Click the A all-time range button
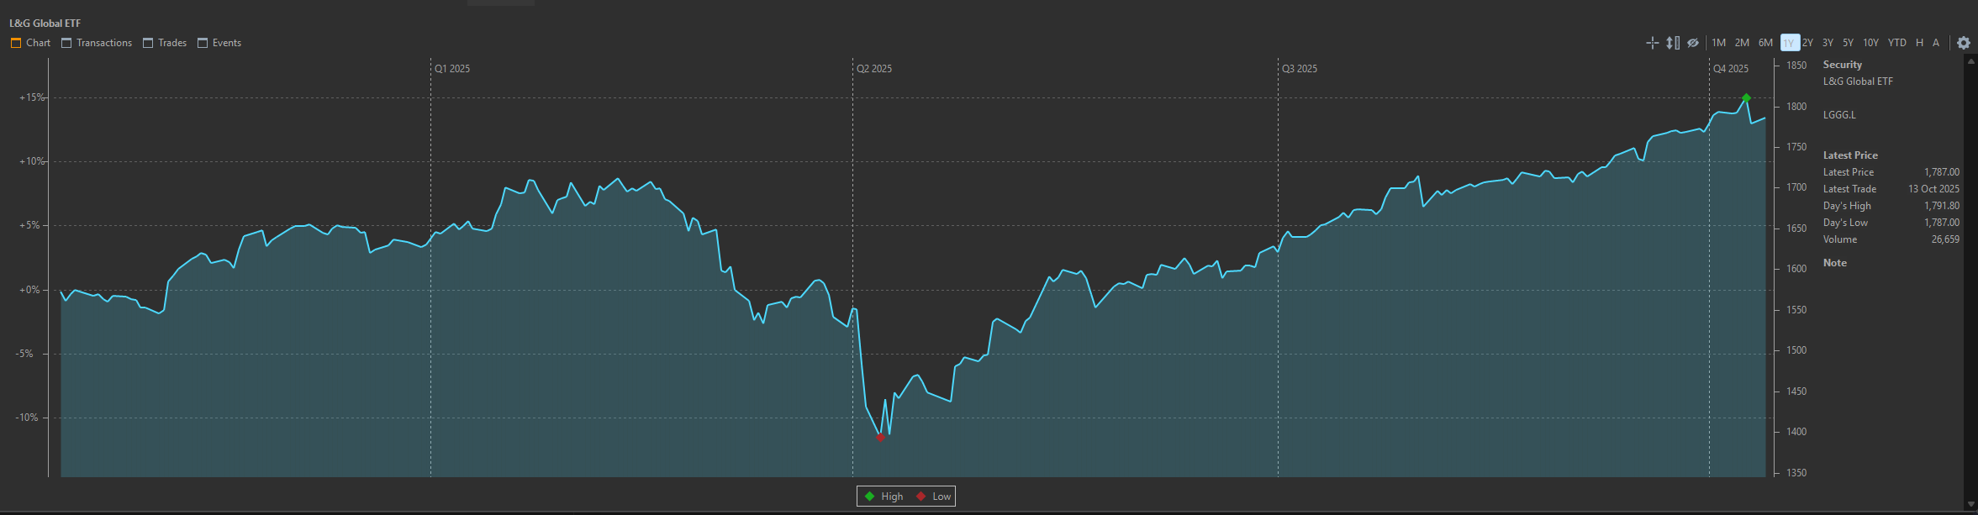Screen dimensions: 1978x515 tap(1936, 43)
